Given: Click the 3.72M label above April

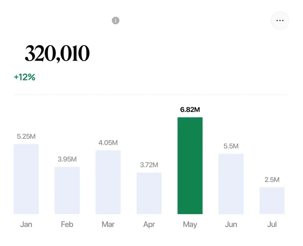Looking at the screenshot, I should (149, 165).
